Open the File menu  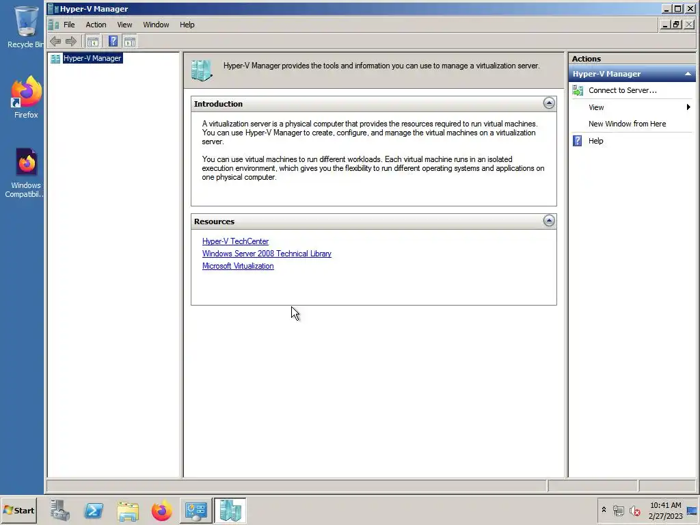pyautogui.click(x=69, y=25)
